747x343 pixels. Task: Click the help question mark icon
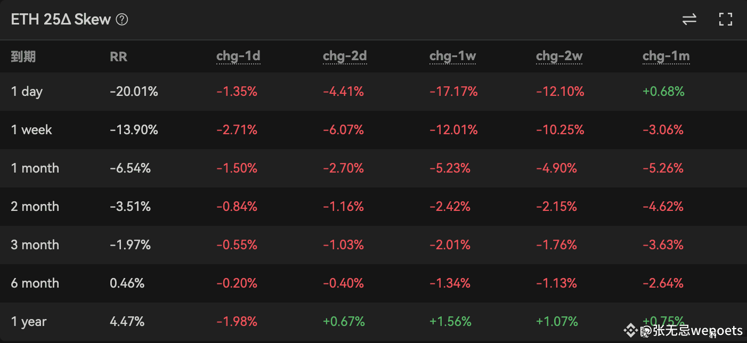[122, 20]
